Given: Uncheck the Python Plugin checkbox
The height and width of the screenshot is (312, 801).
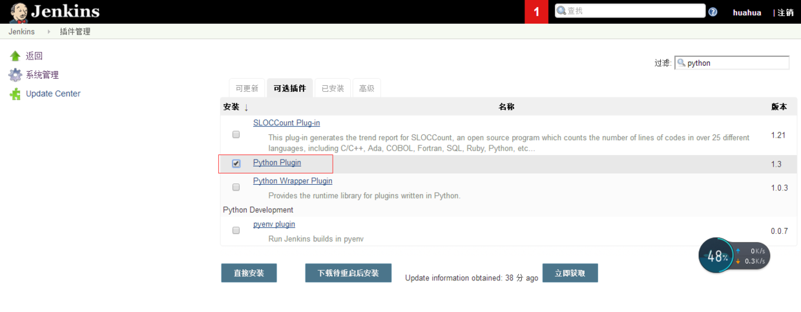Looking at the screenshot, I should coord(236,163).
